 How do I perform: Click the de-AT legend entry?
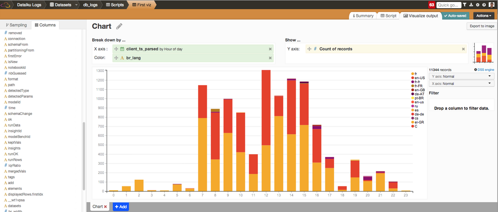417,94
